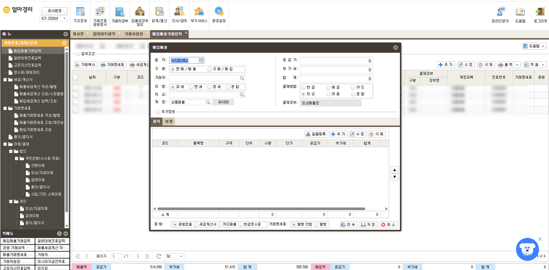Click the 거래처 search magnifier icon
The height and width of the screenshot is (270, 549).
click(242, 78)
